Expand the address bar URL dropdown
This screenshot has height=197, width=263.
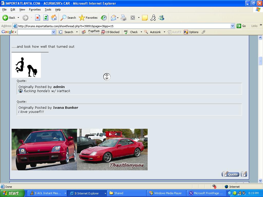point(232,26)
